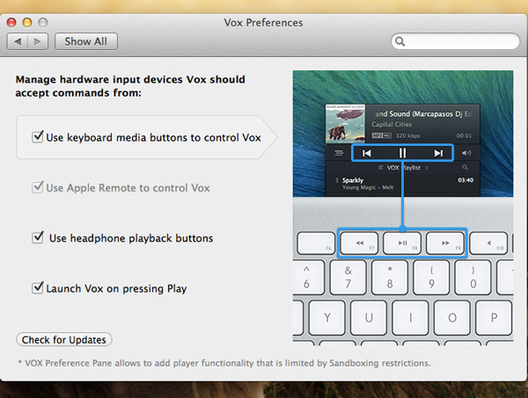Toggle Use Apple Remote checkbox
528x398 pixels.
pyautogui.click(x=37, y=187)
